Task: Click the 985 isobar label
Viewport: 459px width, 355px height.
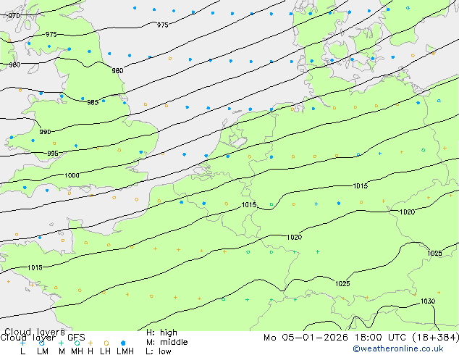Action: (x=93, y=102)
